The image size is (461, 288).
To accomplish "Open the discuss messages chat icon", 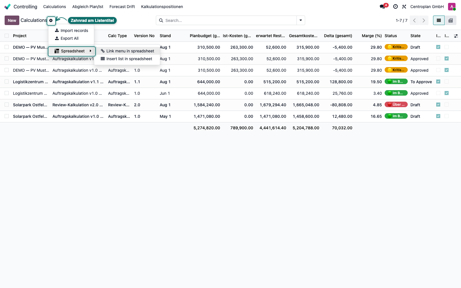I will pyautogui.click(x=383, y=7).
